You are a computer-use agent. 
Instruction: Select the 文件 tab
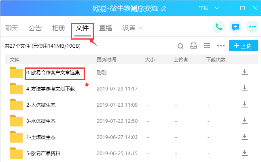pyautogui.click(x=82, y=28)
